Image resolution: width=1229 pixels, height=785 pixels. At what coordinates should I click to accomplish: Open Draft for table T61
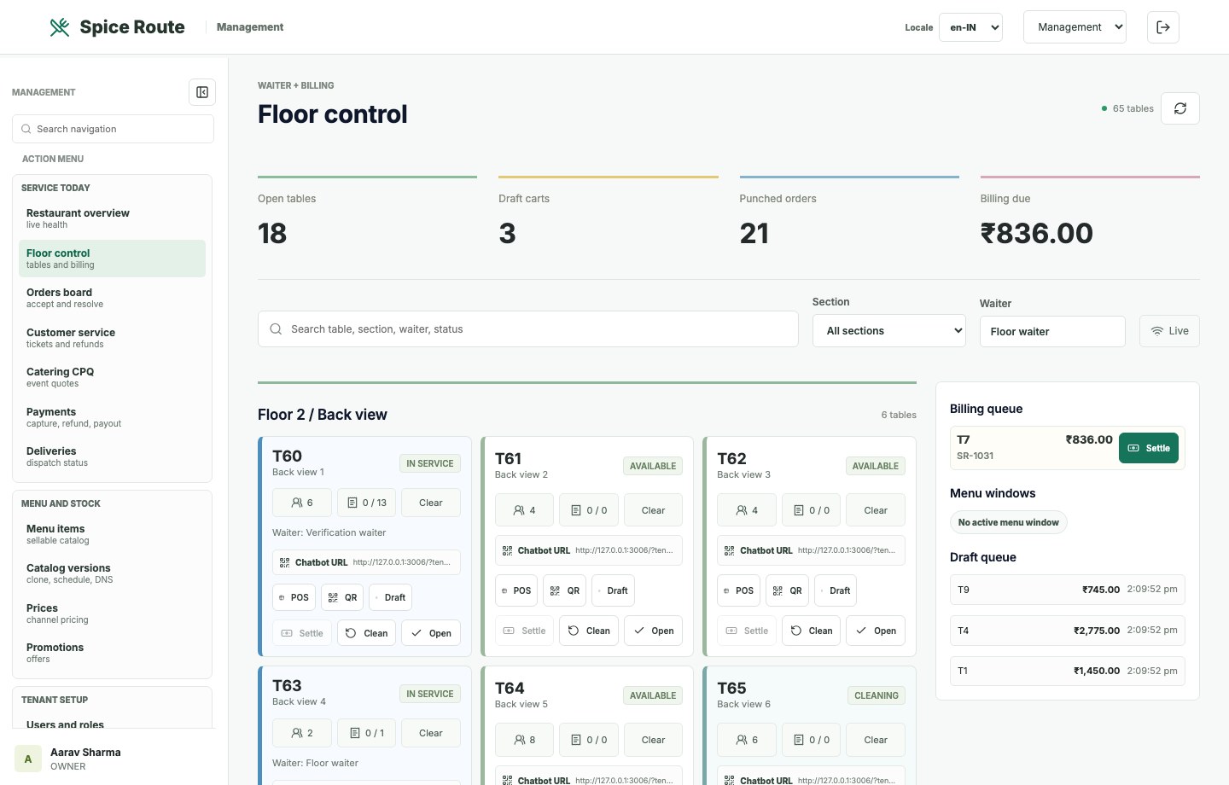pos(613,590)
